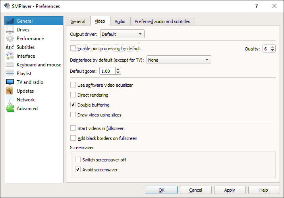Click the question mark help icon in title bar
This screenshot has width=284, height=198.
pos(257,6)
